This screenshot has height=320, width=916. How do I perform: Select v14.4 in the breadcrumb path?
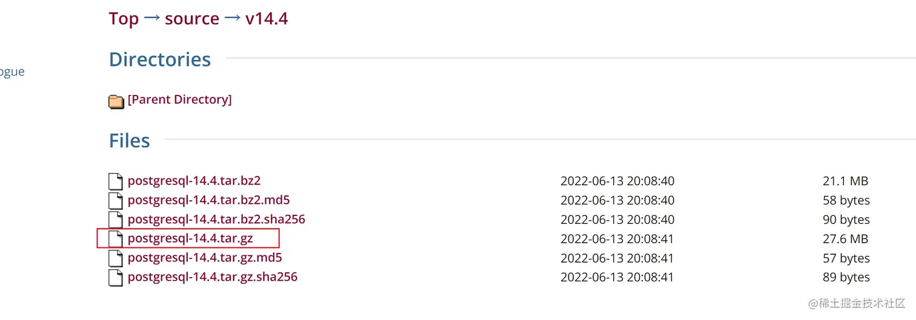(x=267, y=19)
